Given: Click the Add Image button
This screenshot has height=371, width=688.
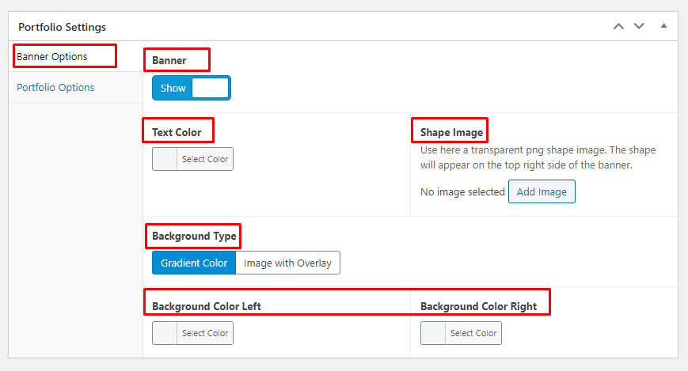Looking at the screenshot, I should (542, 191).
